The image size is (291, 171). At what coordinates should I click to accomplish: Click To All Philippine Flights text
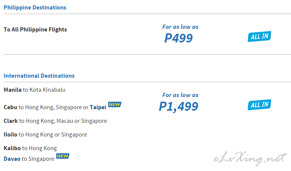[x=35, y=30]
